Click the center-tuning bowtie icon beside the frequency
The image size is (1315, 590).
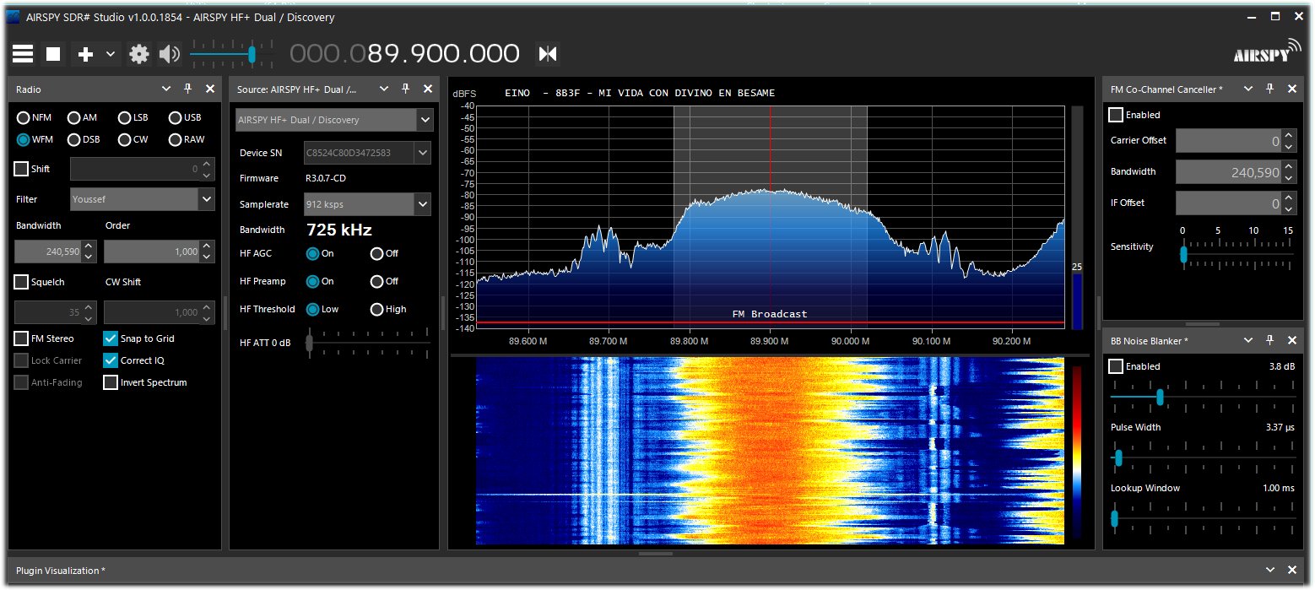click(548, 54)
